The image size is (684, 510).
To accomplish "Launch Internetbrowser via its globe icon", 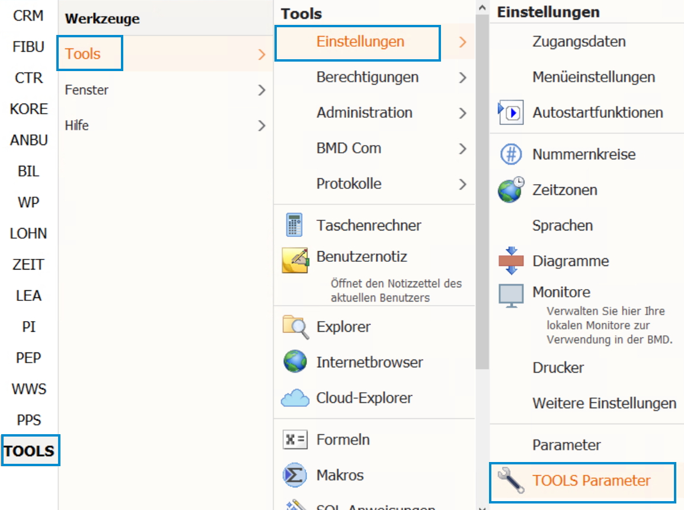I will pos(295,361).
